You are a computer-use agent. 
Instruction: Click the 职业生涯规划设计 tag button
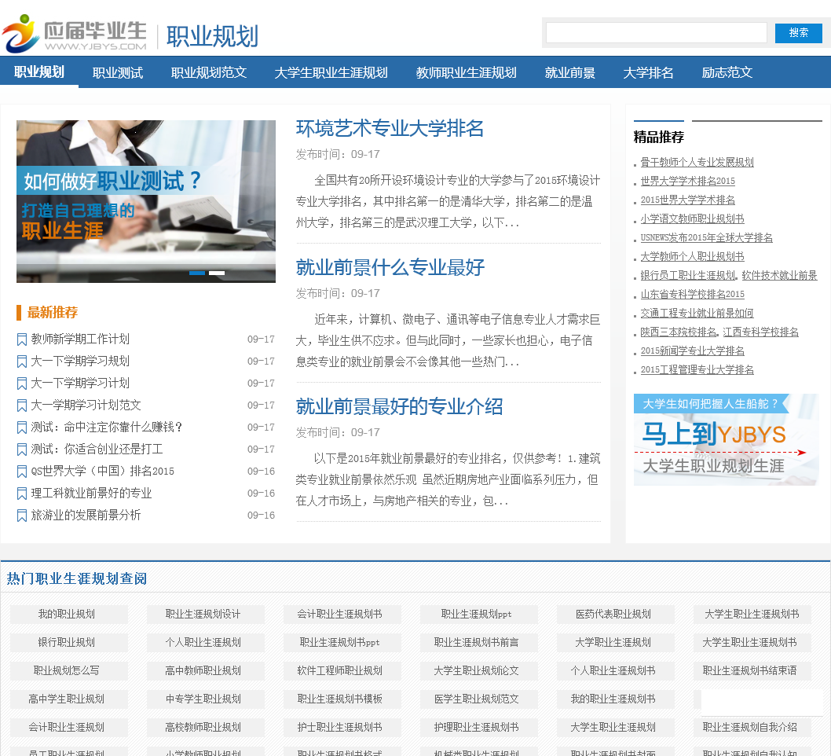click(206, 614)
